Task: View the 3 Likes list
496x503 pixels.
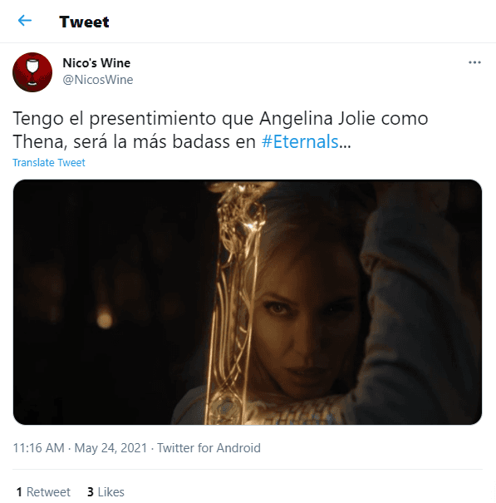Action: pyautogui.click(x=106, y=491)
